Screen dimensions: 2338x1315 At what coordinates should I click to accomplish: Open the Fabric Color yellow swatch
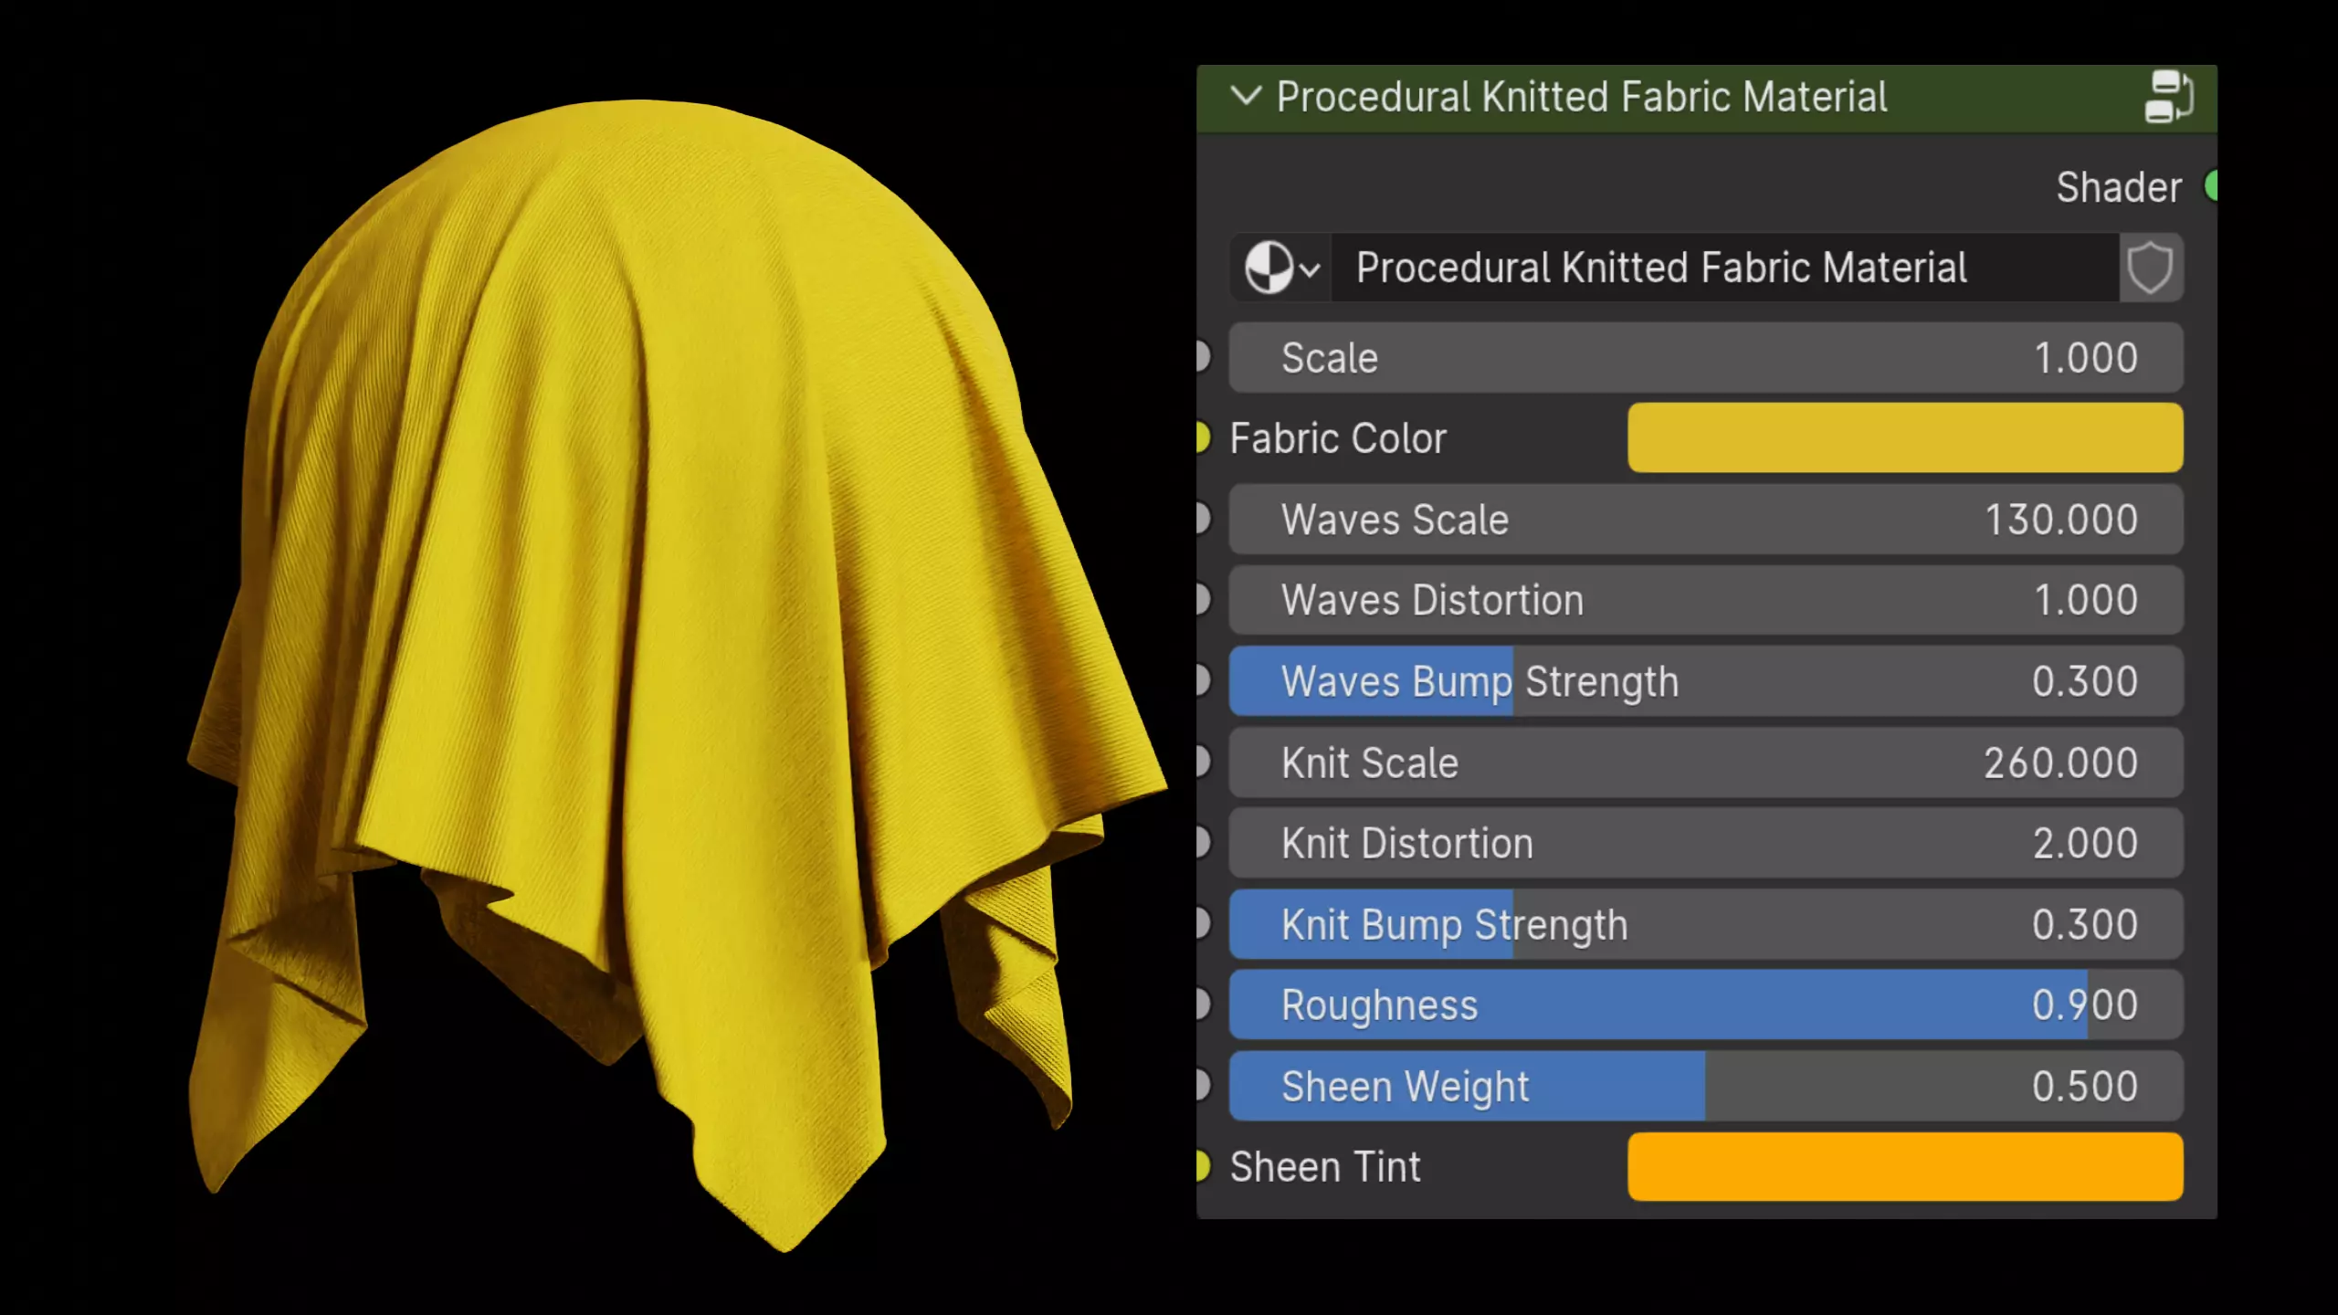coord(1904,437)
